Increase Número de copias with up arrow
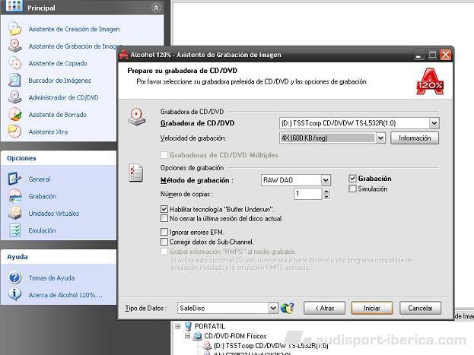 tap(326, 191)
